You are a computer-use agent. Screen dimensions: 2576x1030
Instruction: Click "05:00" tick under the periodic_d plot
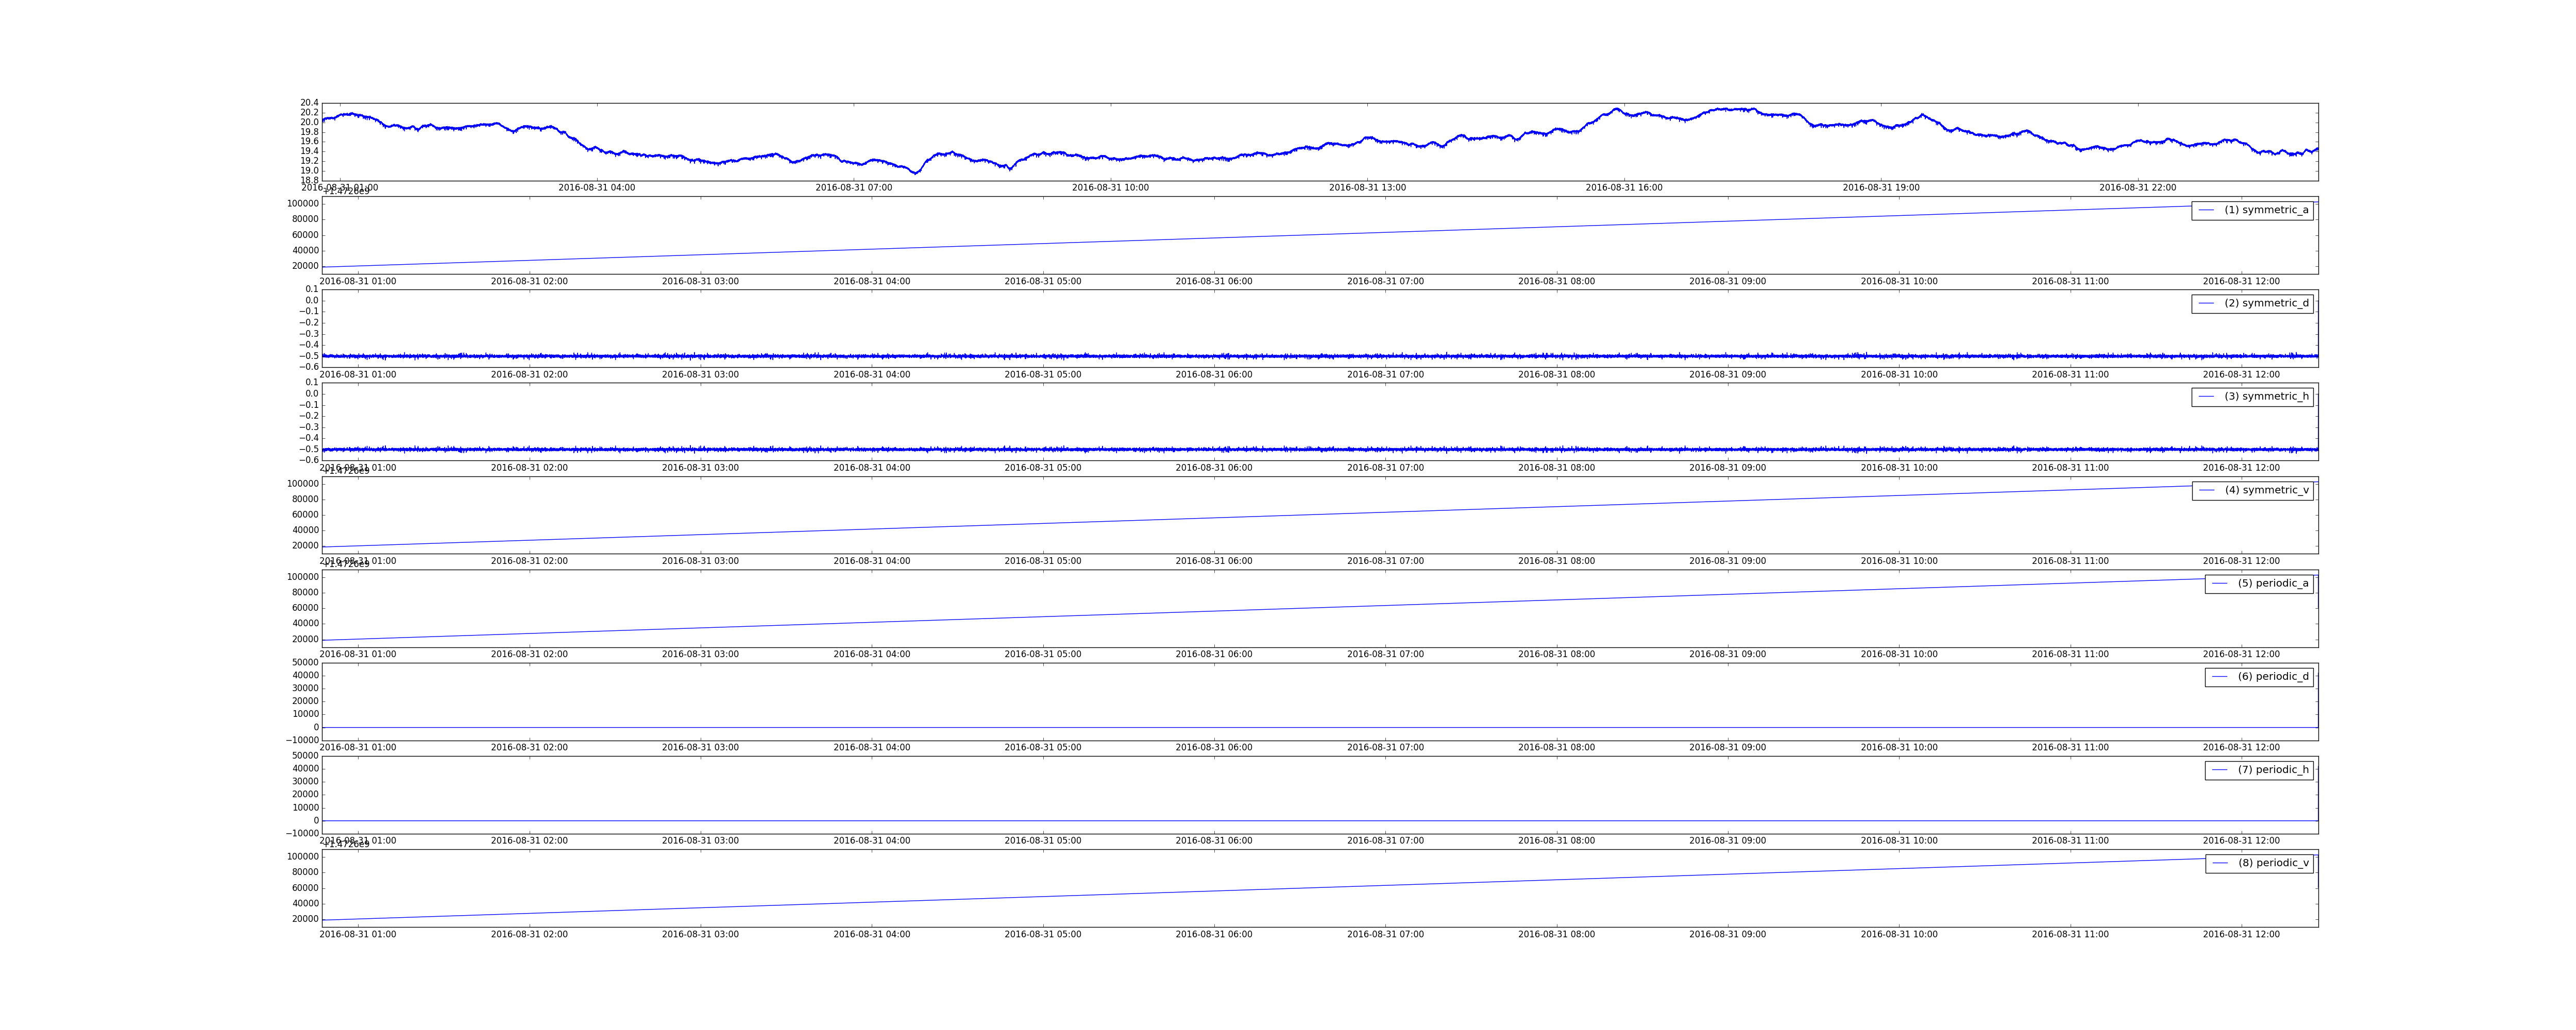pyautogui.click(x=1043, y=748)
